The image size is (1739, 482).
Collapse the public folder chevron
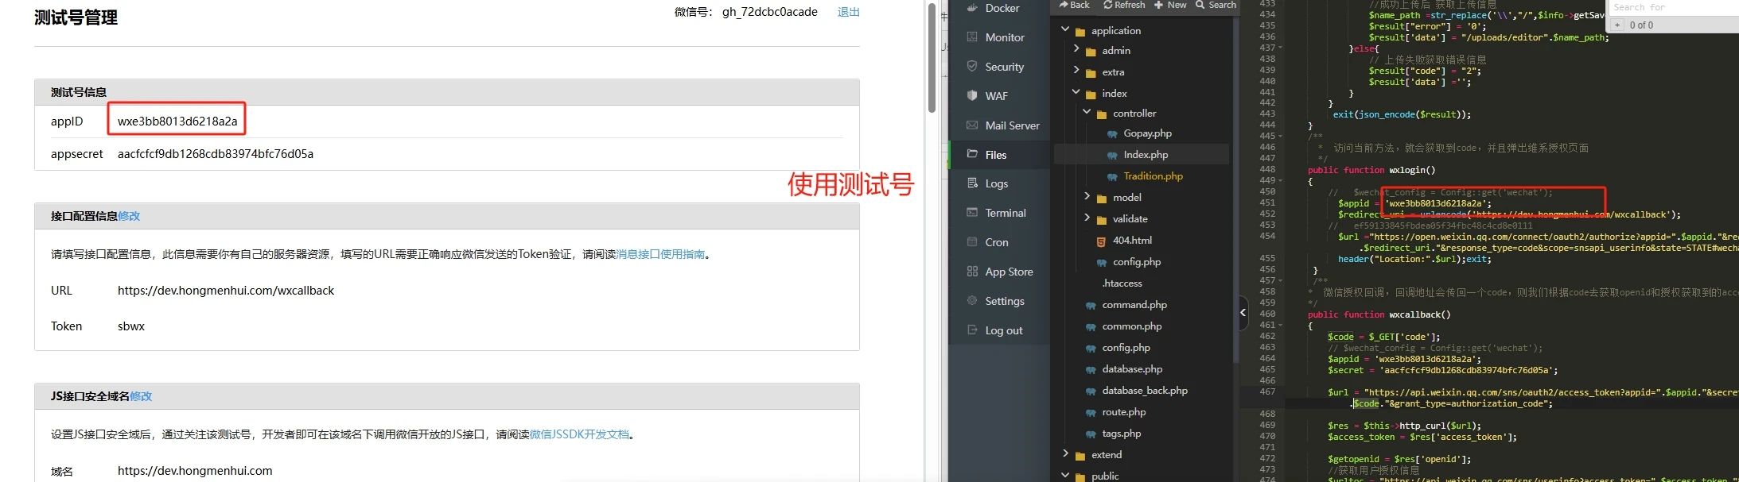pyautogui.click(x=1065, y=475)
